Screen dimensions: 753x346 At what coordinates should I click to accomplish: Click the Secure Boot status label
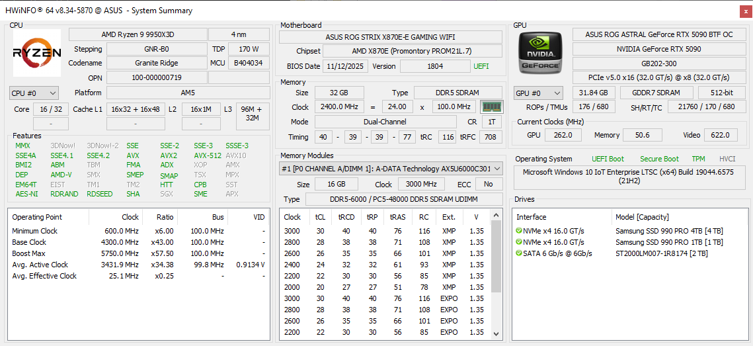point(659,159)
